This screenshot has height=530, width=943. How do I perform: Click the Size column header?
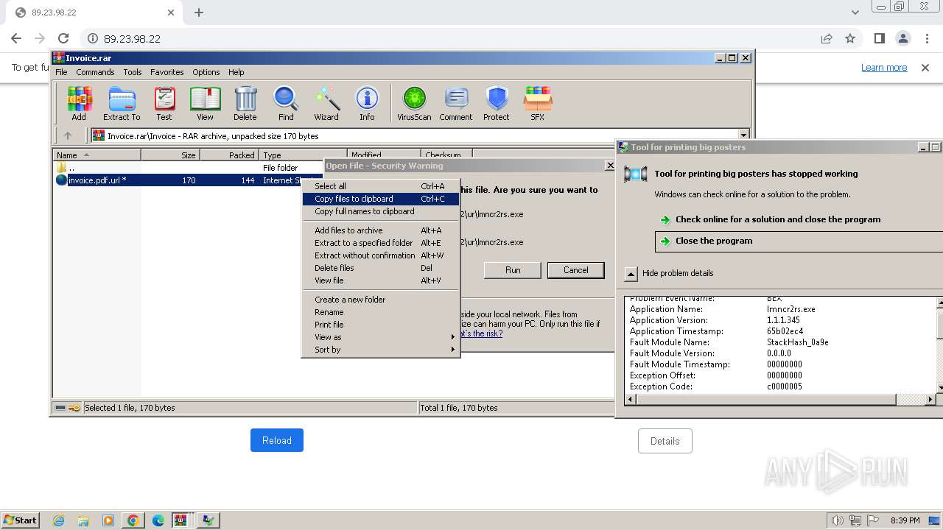tap(170, 155)
